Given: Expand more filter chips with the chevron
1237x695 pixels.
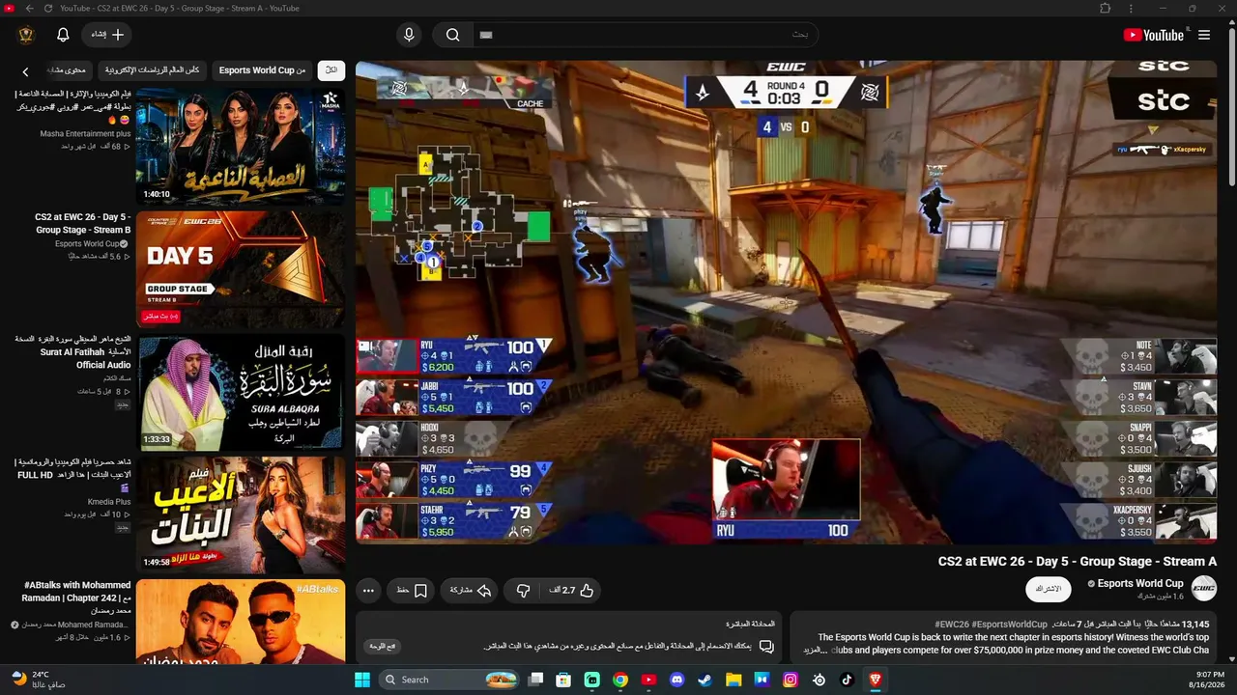Looking at the screenshot, I should coord(26,71).
